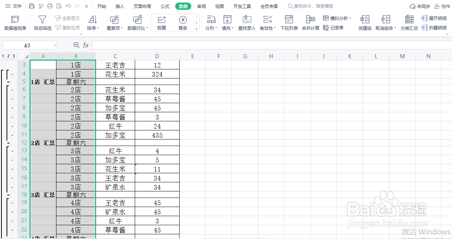
Task: Select the 基金 fund data type
Action: pos(183,23)
